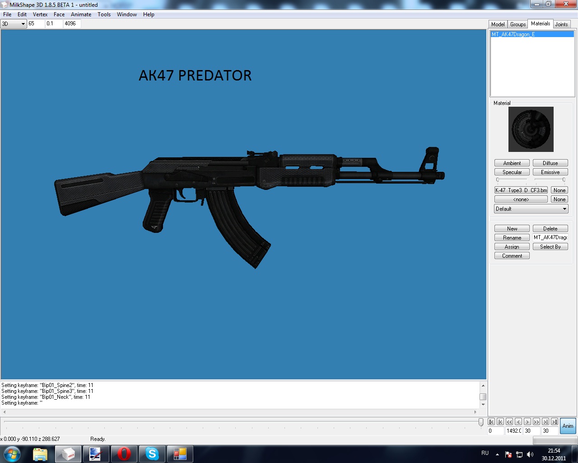
Task: Click the Delete material button
Action: [550, 229]
